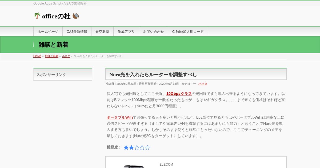Click the fifth empty difficulty star
The width and height of the screenshot is (320, 168).
tap(147, 147)
